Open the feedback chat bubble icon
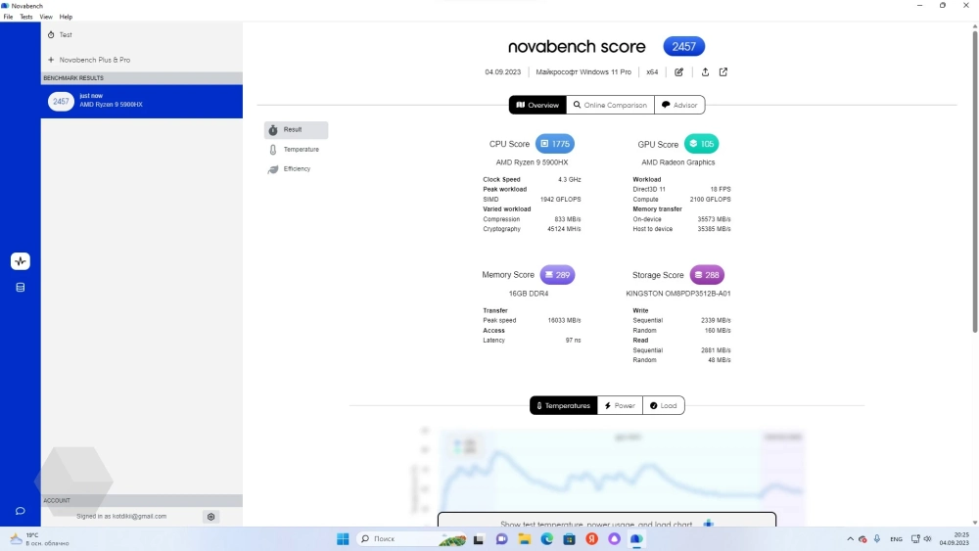Image resolution: width=979 pixels, height=551 pixels. tap(20, 511)
